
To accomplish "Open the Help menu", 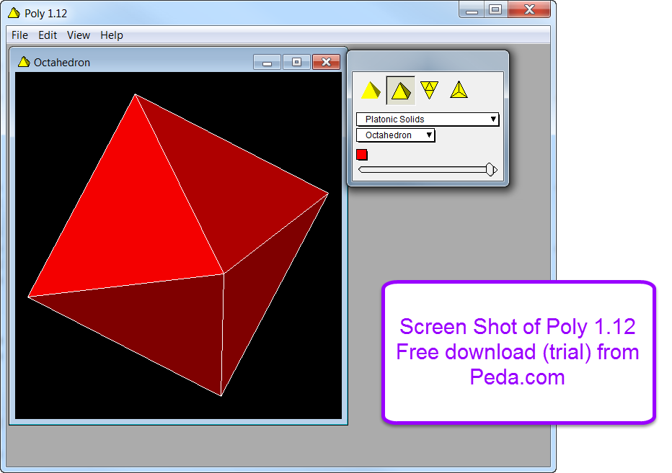I will [112, 35].
